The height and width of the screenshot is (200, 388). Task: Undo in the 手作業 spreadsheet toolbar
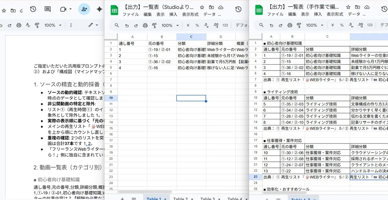(271, 25)
